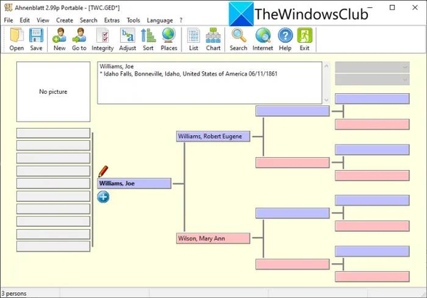Close the Ahnenblatt window
Screen dimensions: 427x298
[415, 8]
